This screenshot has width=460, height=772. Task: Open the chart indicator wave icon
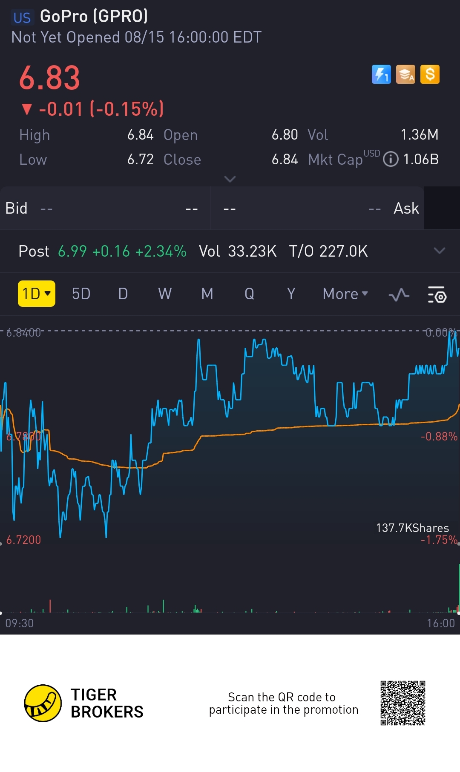(399, 295)
